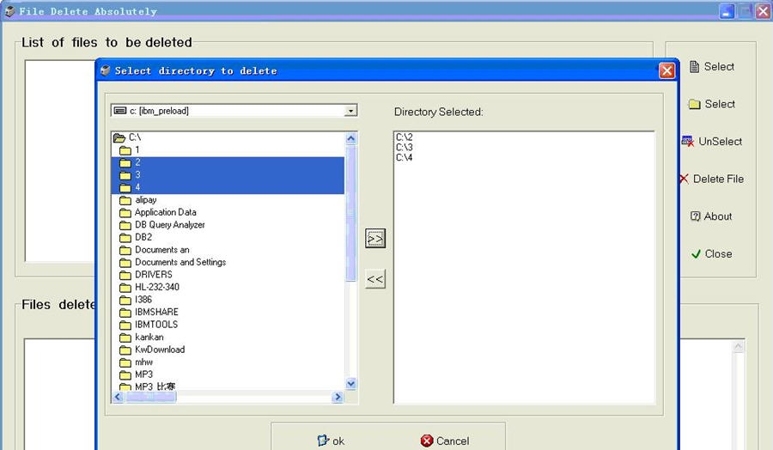The width and height of the screenshot is (773, 450).
Task: Add selected folders with >> button
Action: click(375, 239)
